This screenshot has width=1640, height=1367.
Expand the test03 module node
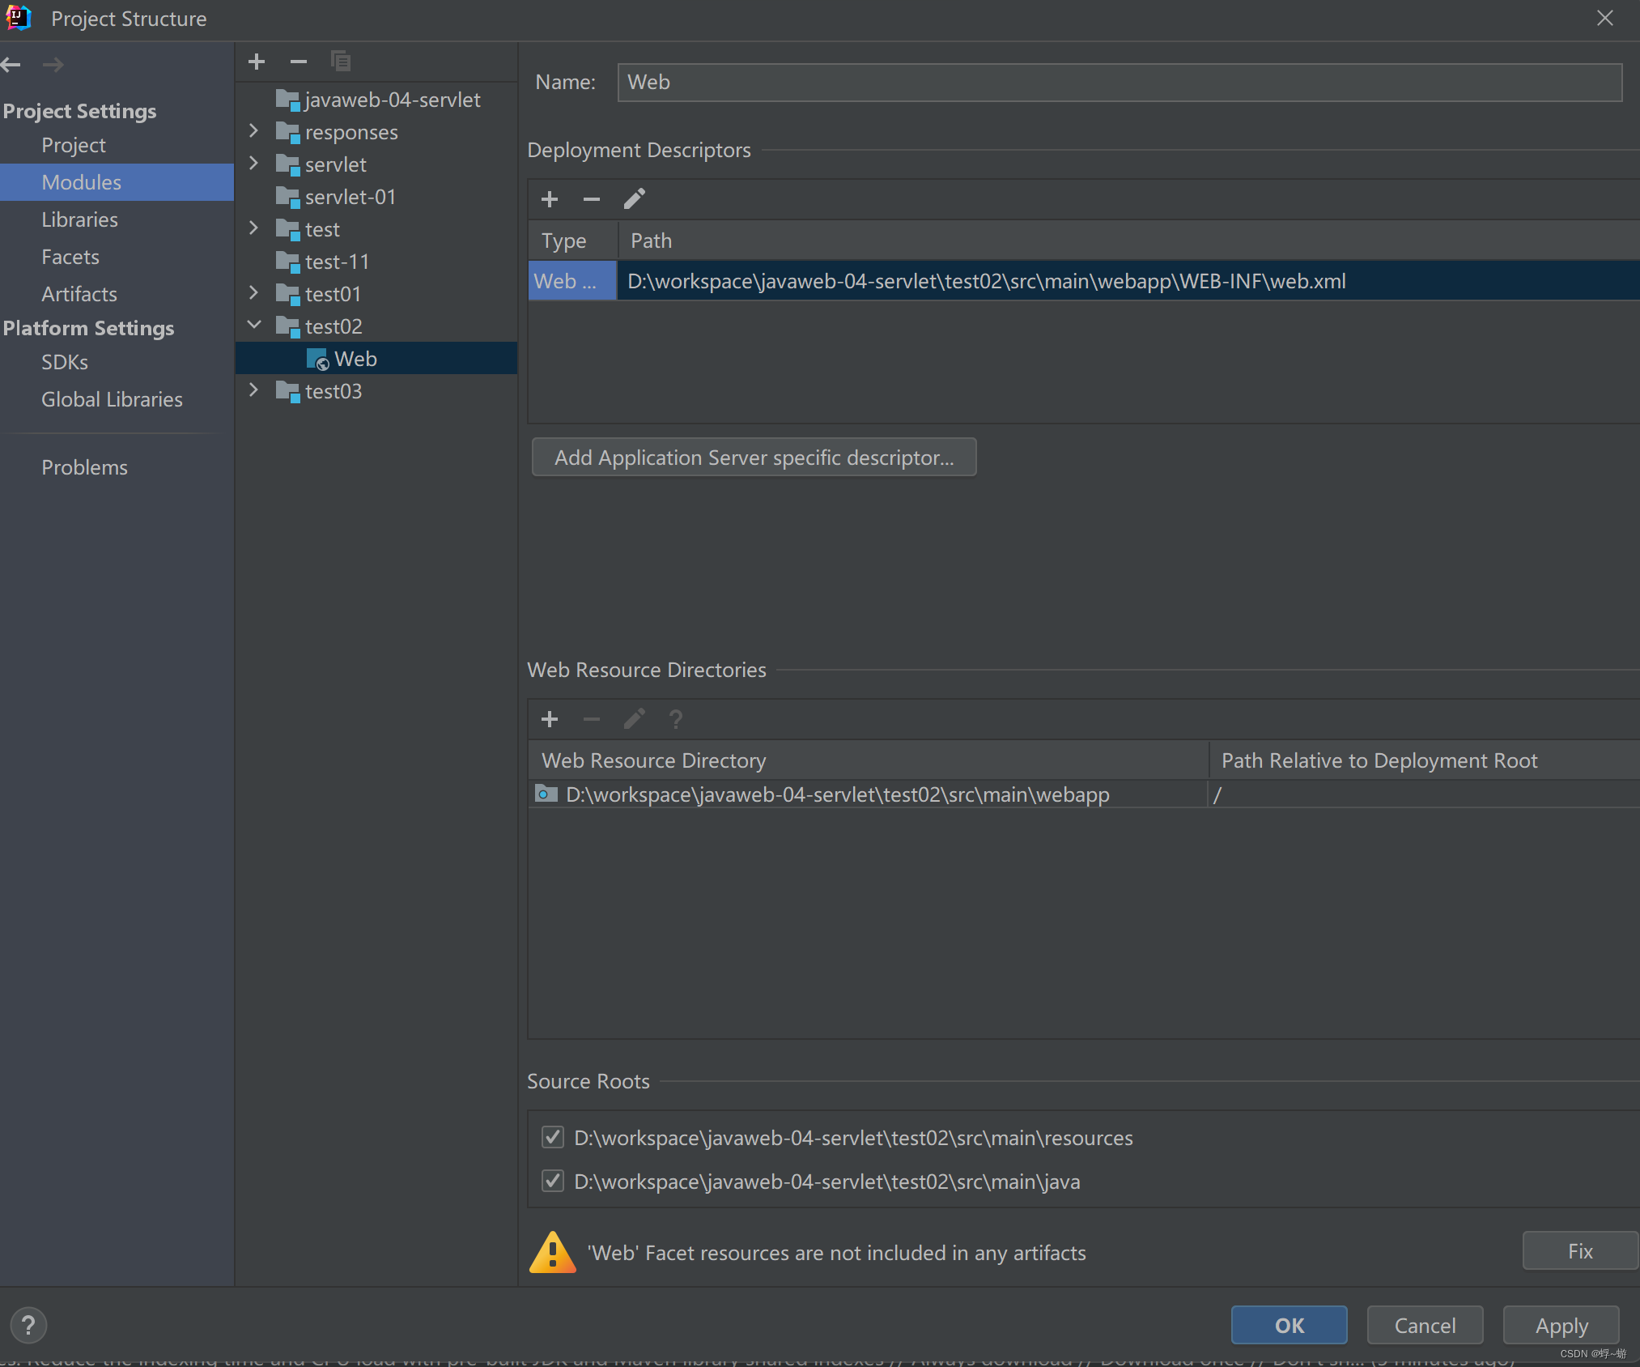254,390
